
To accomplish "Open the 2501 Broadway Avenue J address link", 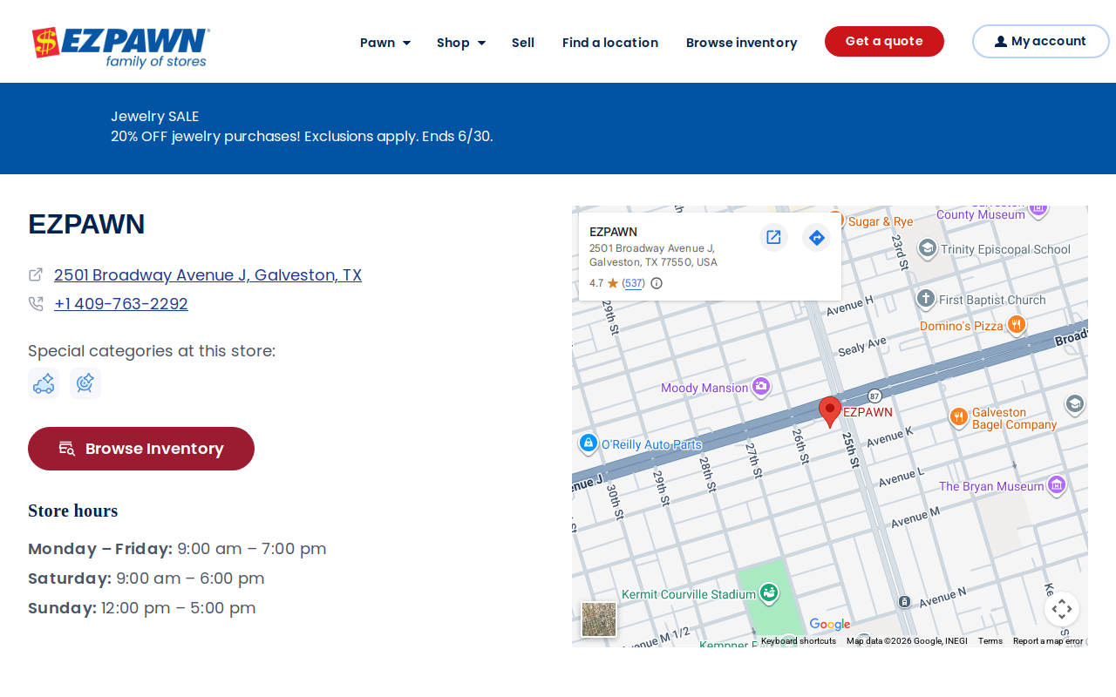I will pyautogui.click(x=208, y=274).
